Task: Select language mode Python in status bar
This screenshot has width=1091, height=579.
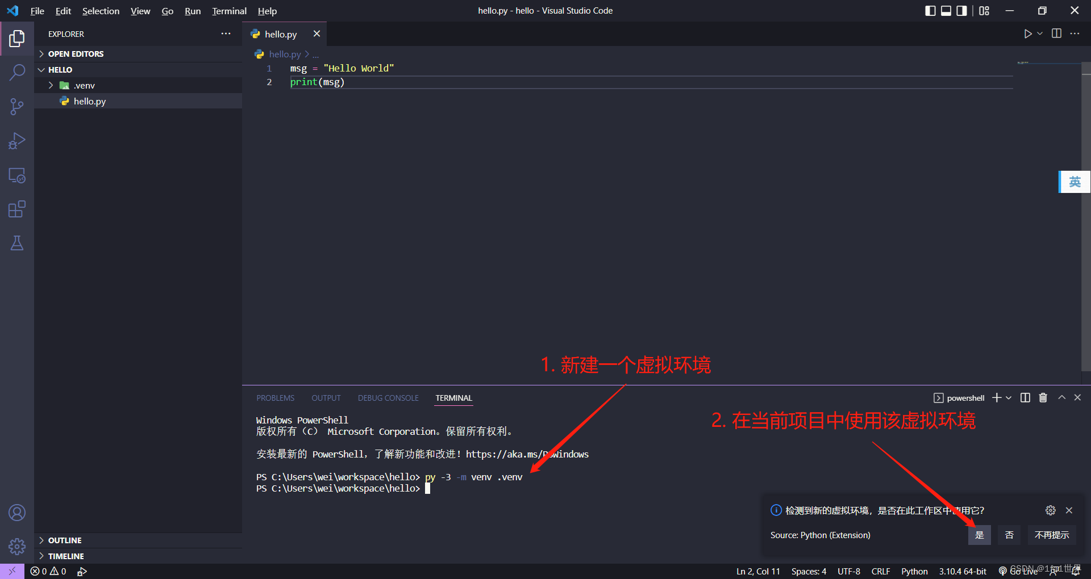Action: tap(914, 572)
